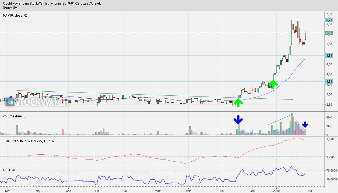Image resolution: width=338 pixels, height=193 pixels.
Task: Click the 3,50 price axis value
Action: 329,84
